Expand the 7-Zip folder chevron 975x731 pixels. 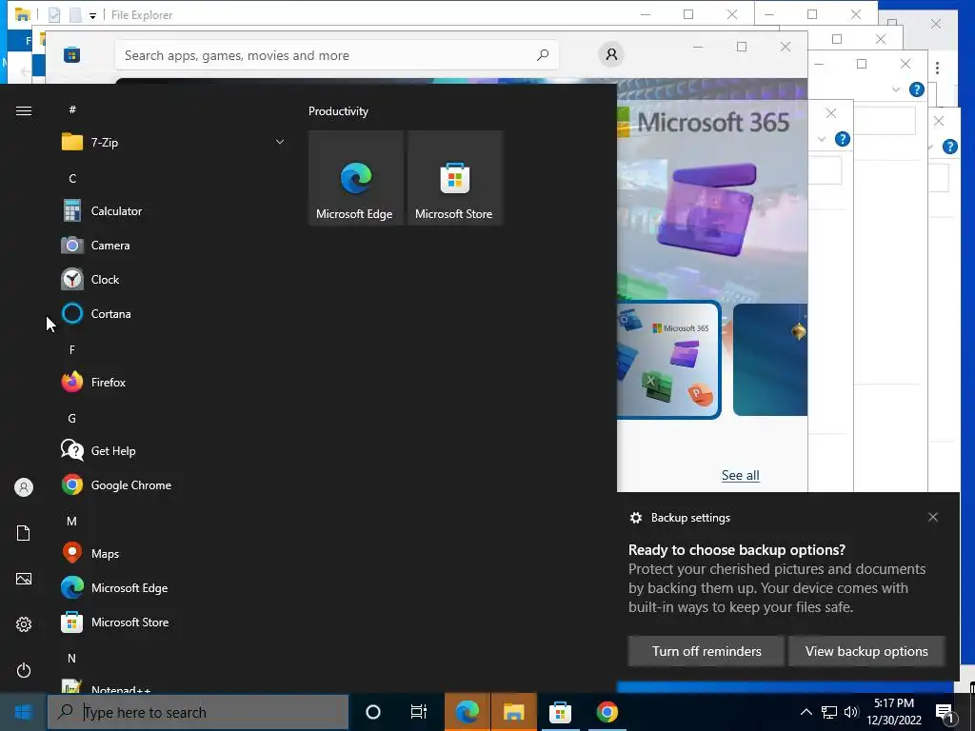point(280,143)
